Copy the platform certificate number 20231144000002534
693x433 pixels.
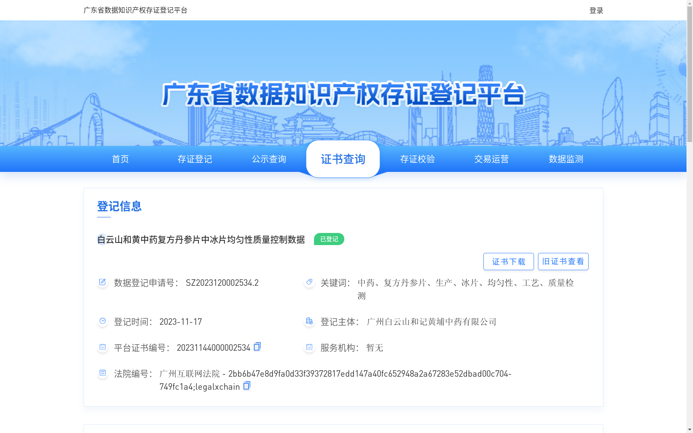pos(257,347)
